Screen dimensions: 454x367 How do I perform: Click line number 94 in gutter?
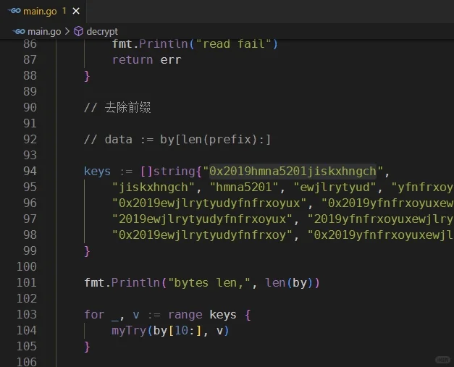click(30, 171)
